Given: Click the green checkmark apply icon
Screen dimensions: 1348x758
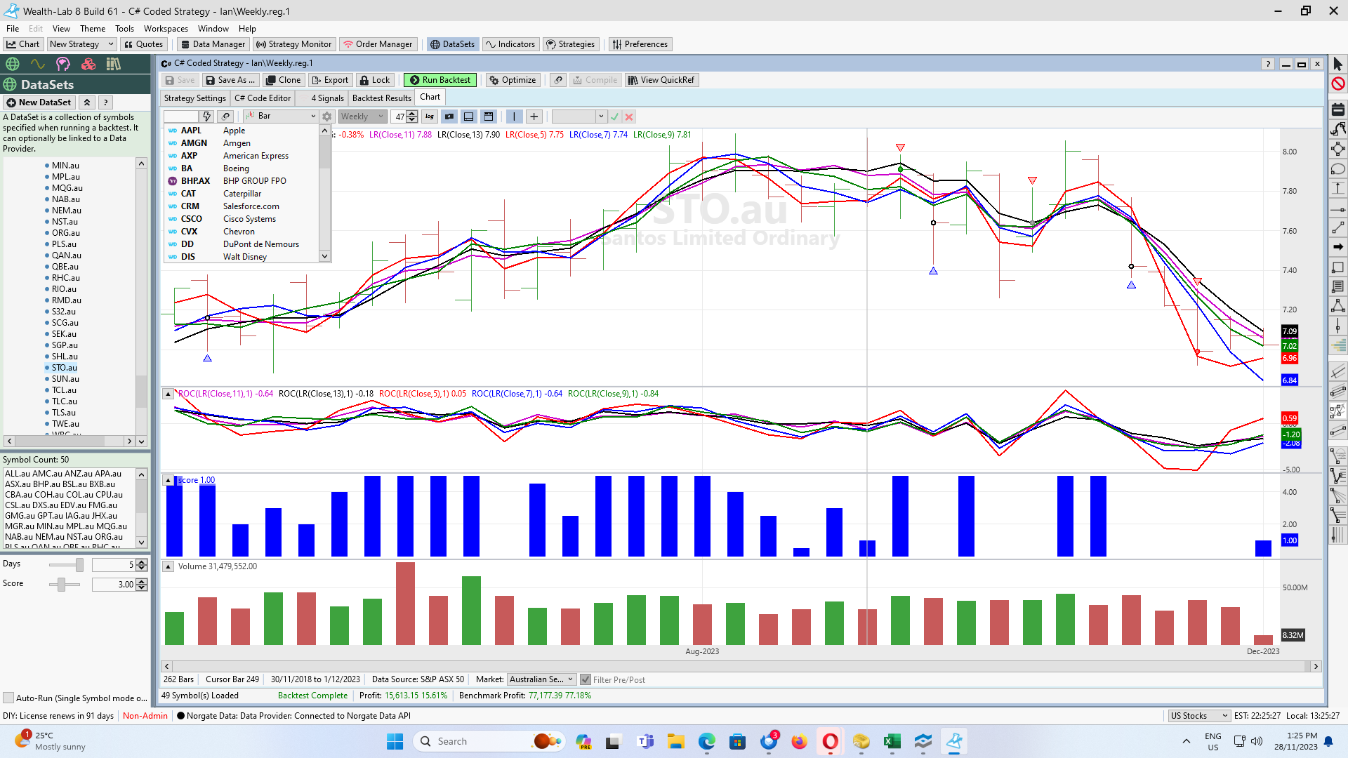Looking at the screenshot, I should (615, 117).
